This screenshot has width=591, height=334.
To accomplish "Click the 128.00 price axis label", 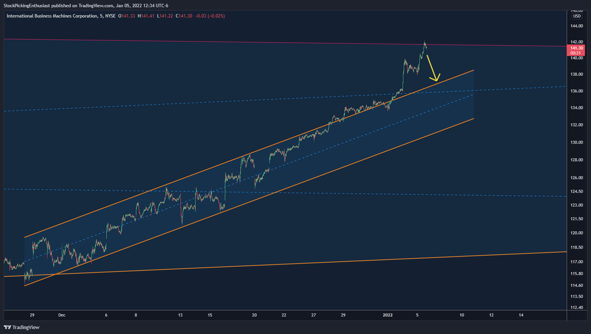I will pos(576,160).
